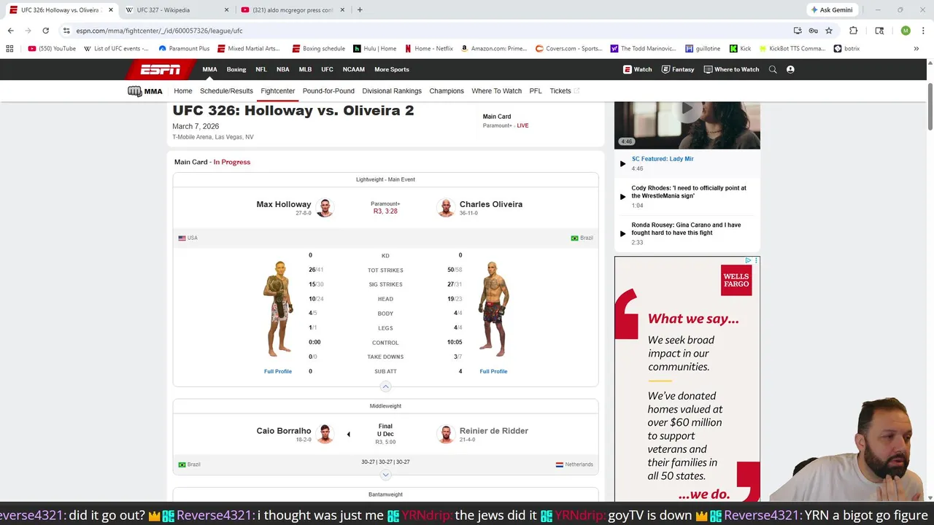Open the Champions page
Viewport: 934px width, 525px height.
coord(447,91)
